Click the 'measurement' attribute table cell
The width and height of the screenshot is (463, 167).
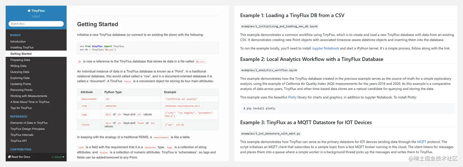coord(89,99)
